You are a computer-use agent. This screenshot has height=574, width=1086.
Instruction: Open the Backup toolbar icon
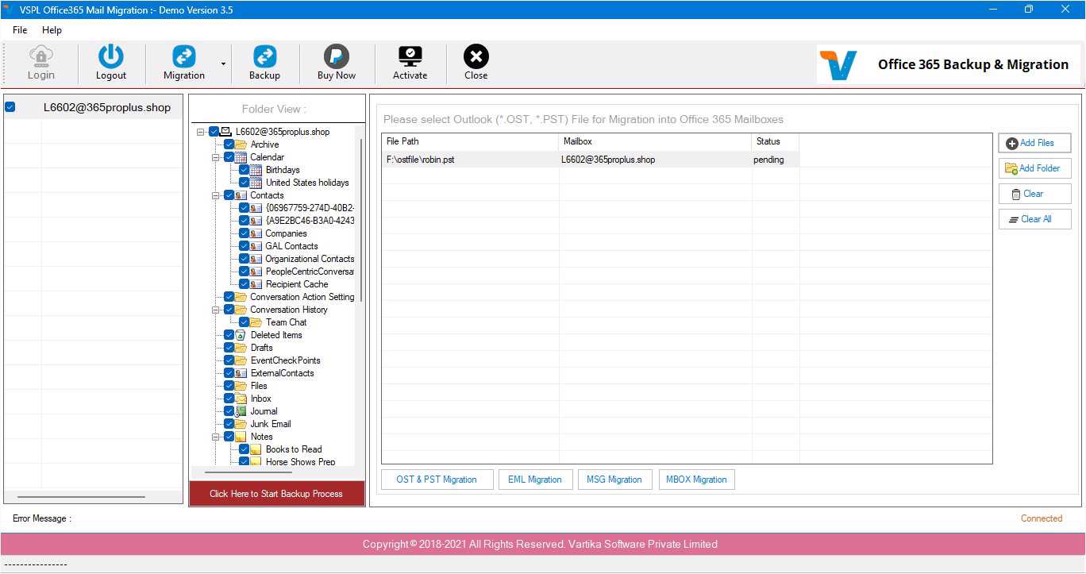[264, 56]
